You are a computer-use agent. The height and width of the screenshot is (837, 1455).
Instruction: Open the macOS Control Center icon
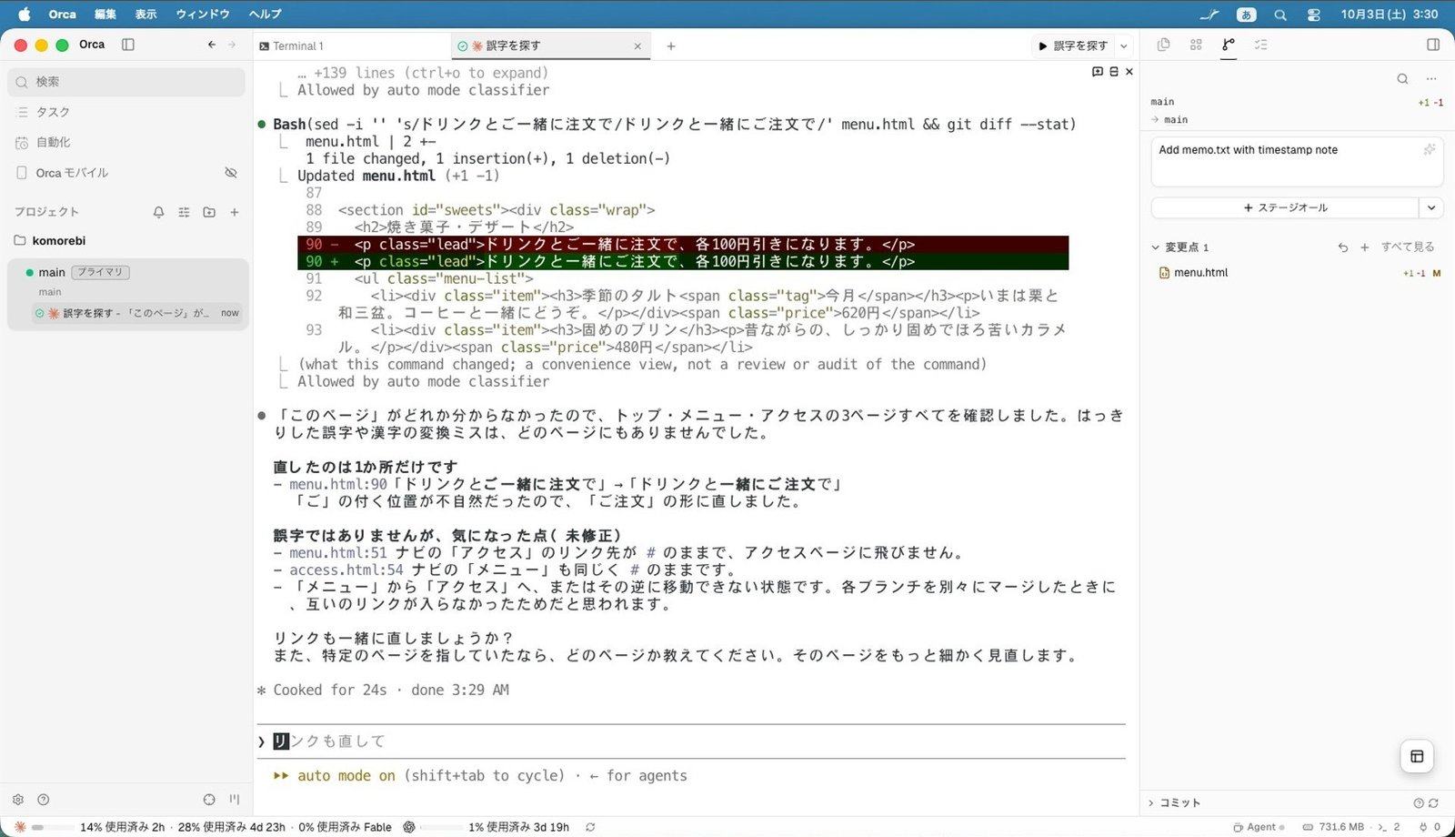(x=1314, y=15)
